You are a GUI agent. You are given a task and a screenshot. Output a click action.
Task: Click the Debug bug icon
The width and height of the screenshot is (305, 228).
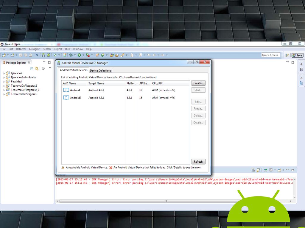coord(71,55)
